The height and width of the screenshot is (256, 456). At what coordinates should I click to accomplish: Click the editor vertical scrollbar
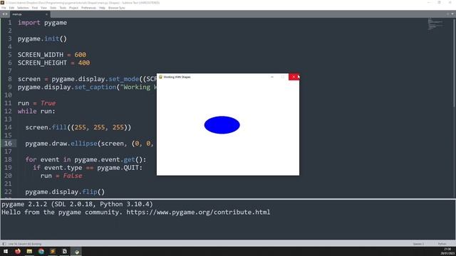(x=455, y=63)
